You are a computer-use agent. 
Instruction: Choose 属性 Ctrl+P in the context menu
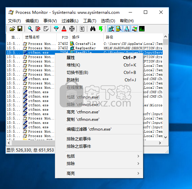coord(99,58)
